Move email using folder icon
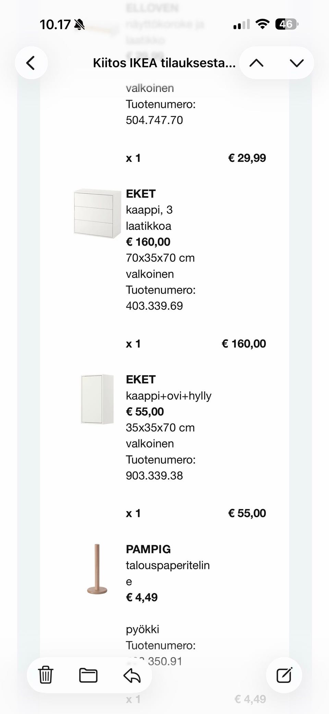The height and width of the screenshot is (714, 329). [88, 675]
